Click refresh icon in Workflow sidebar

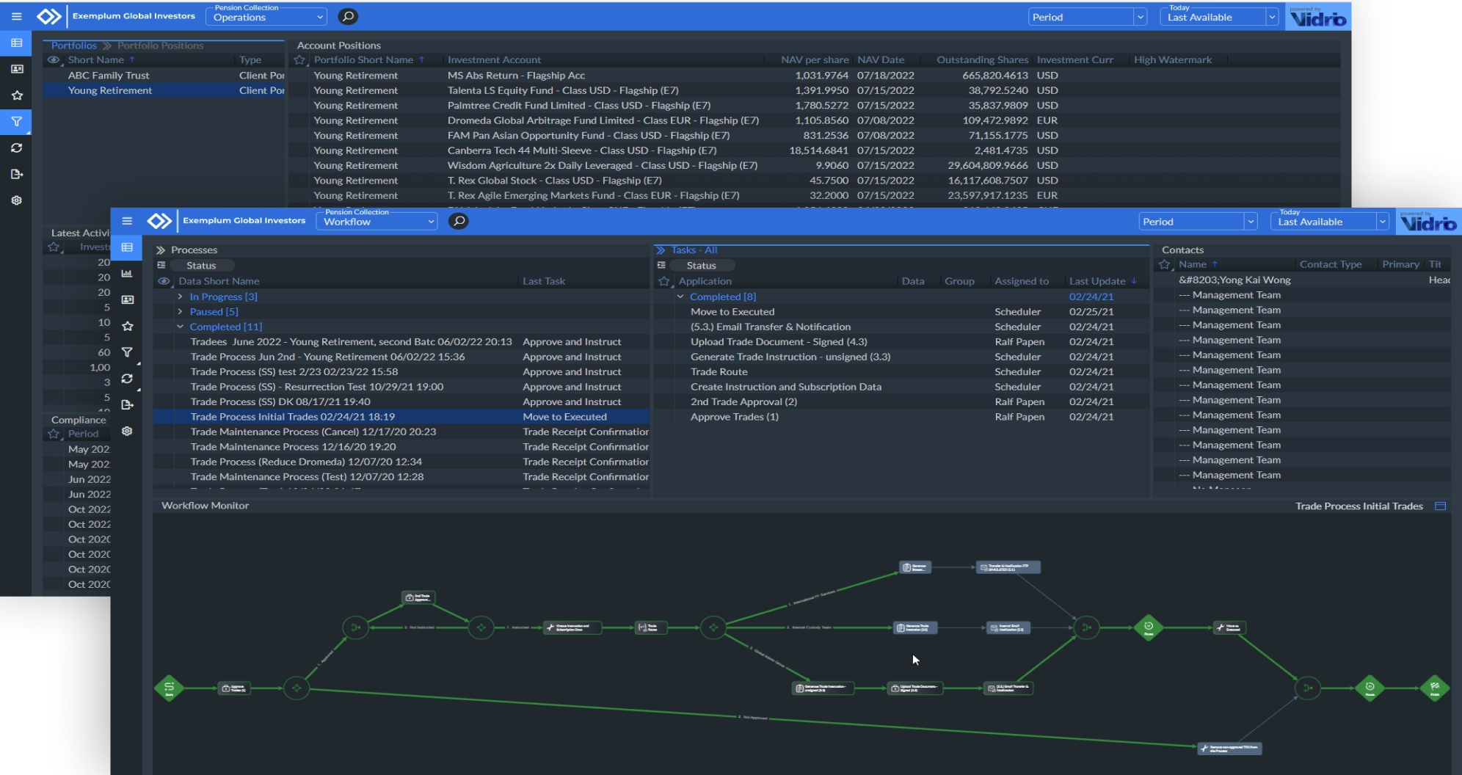coord(127,379)
